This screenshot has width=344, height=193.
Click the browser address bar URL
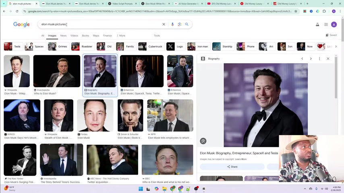160,11
